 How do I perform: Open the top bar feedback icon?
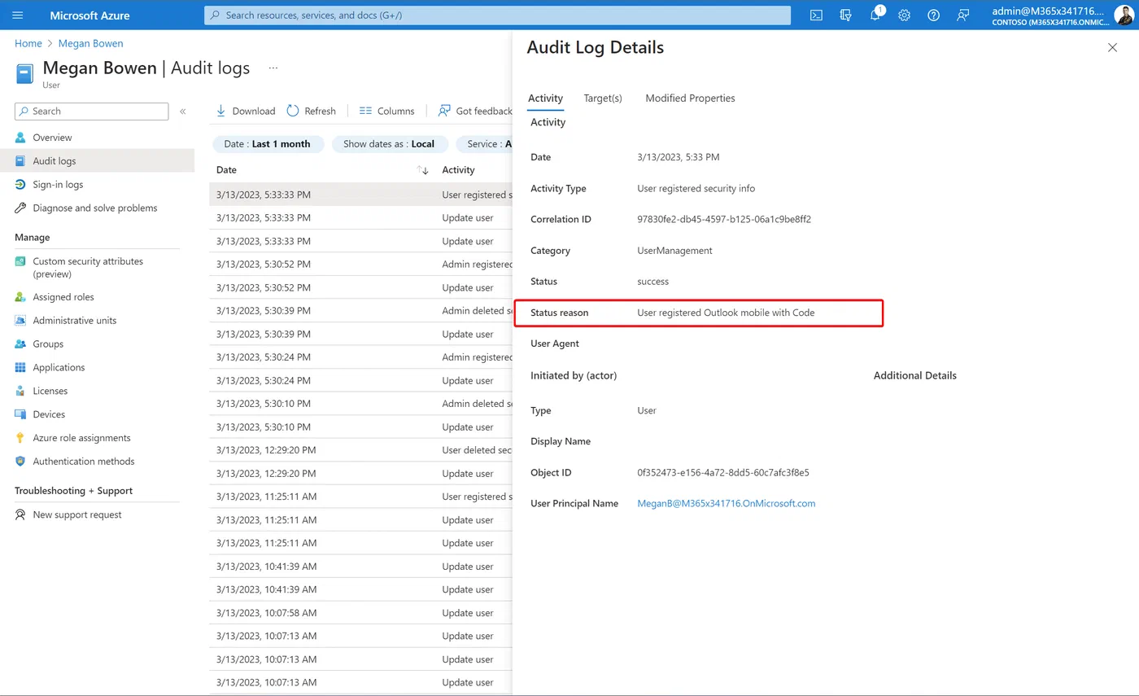point(963,15)
